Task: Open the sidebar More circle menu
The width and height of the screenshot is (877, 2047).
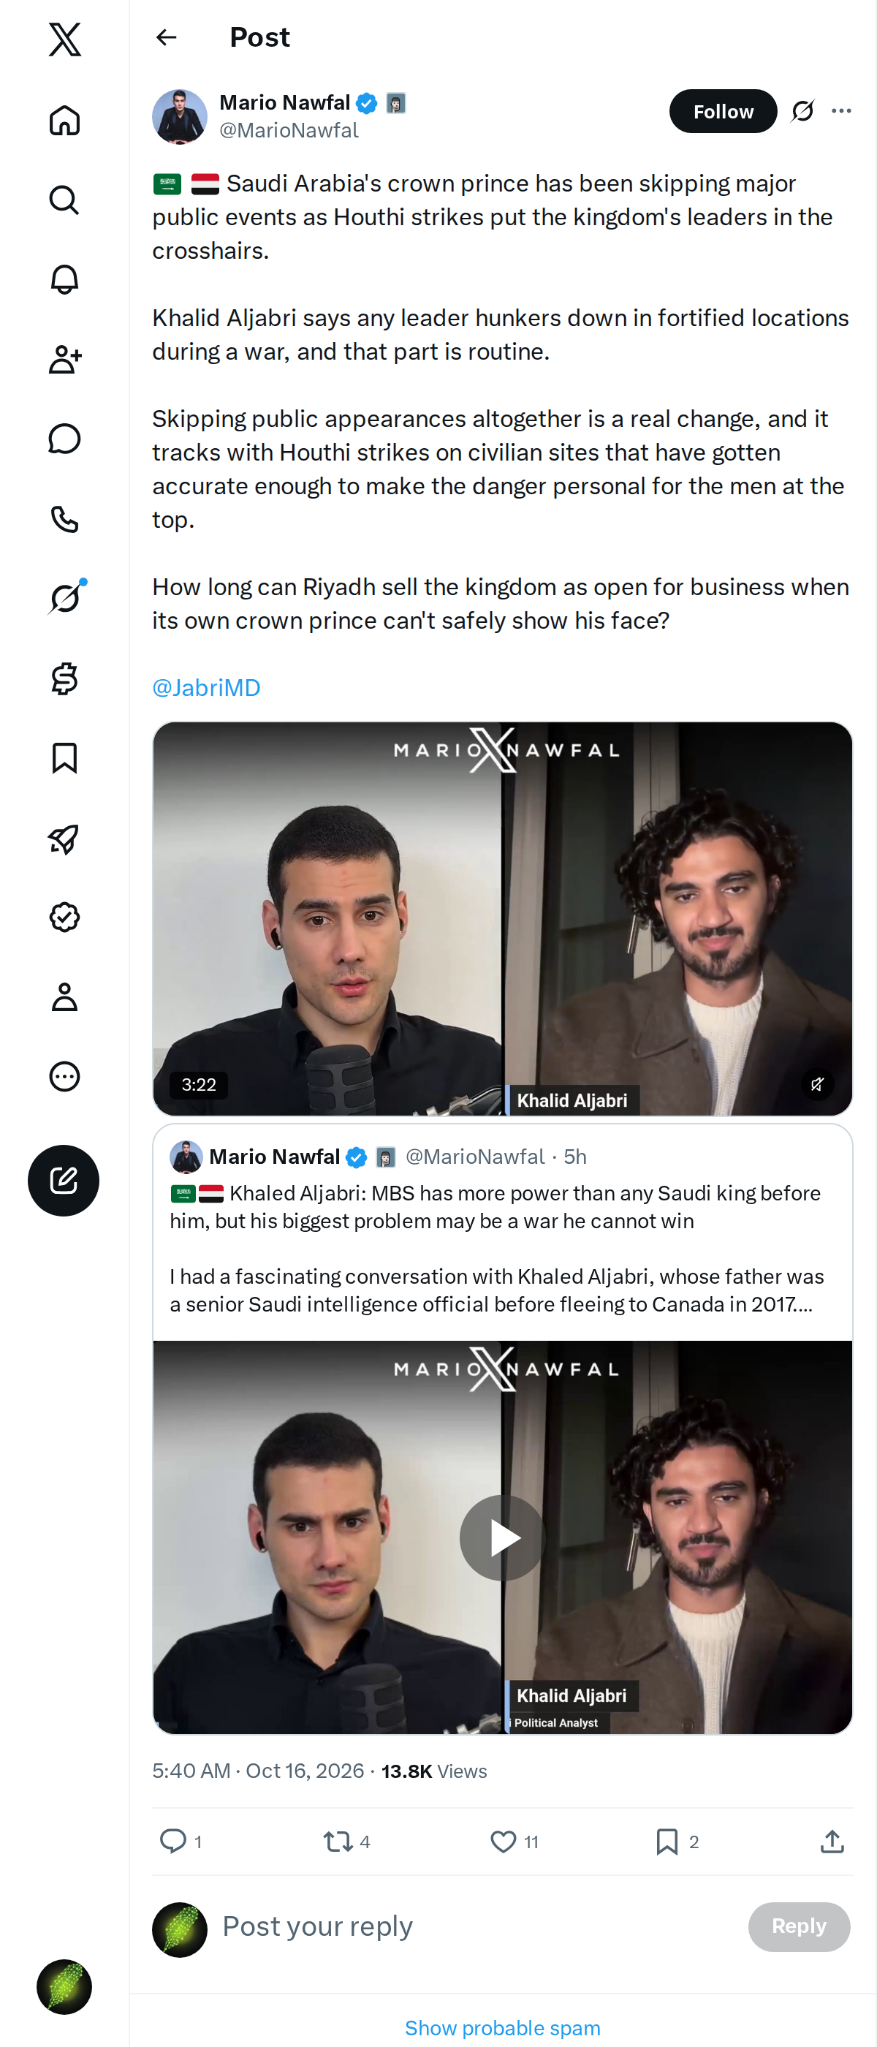Action: (x=64, y=1076)
